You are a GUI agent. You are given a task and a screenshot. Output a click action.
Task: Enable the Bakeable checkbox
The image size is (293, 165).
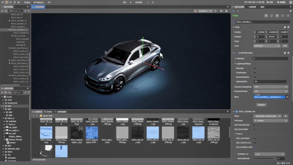click(255, 68)
